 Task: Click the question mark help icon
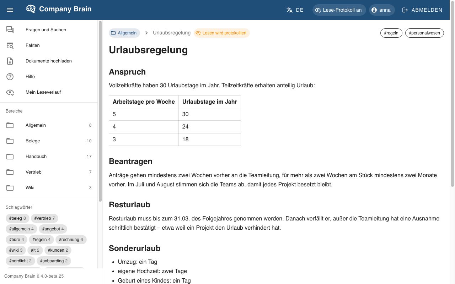10,77
